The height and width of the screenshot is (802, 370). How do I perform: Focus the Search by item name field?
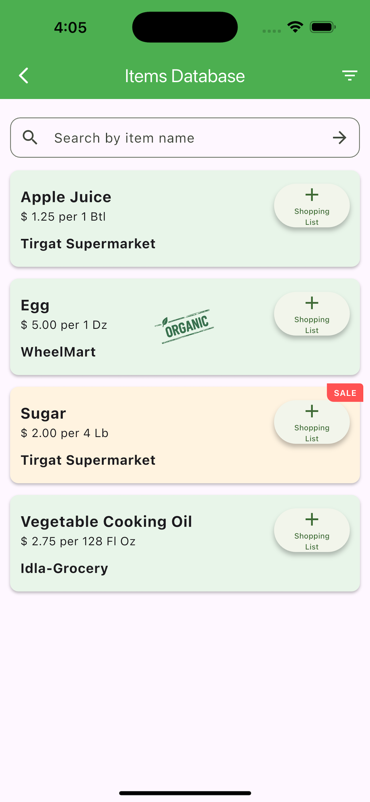(x=185, y=138)
